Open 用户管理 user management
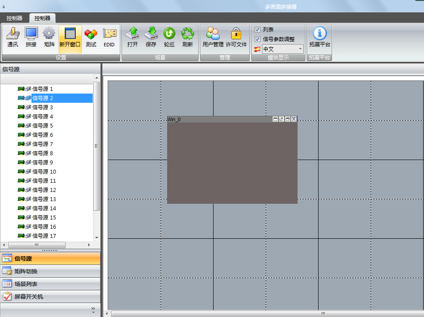Image resolution: width=424 pixels, height=317 pixels. coord(213,37)
